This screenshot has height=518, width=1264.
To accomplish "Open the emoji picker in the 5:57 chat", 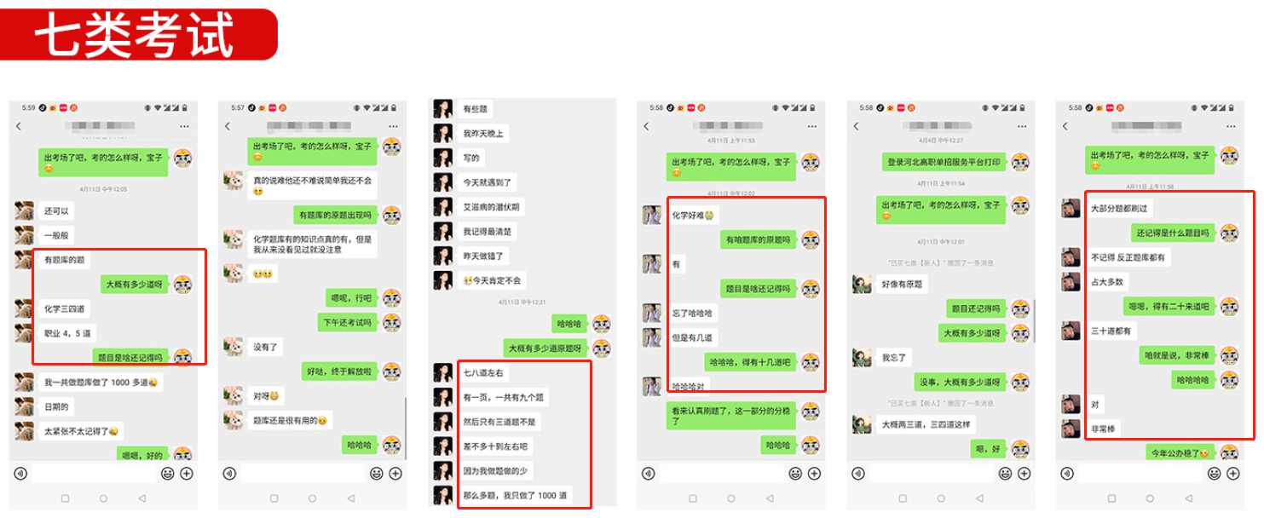I will point(376,473).
